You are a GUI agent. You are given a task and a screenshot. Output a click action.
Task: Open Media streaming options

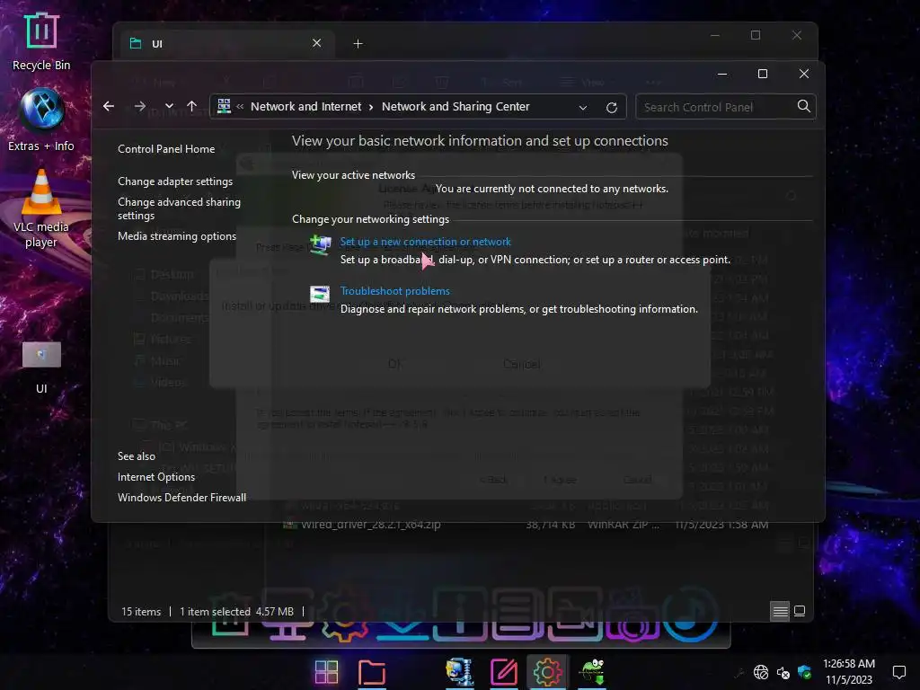pos(177,236)
